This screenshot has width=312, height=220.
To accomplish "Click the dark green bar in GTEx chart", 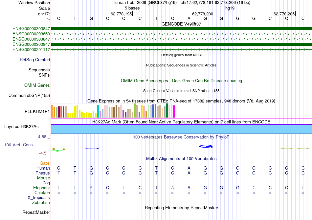I will tap(167, 111).
